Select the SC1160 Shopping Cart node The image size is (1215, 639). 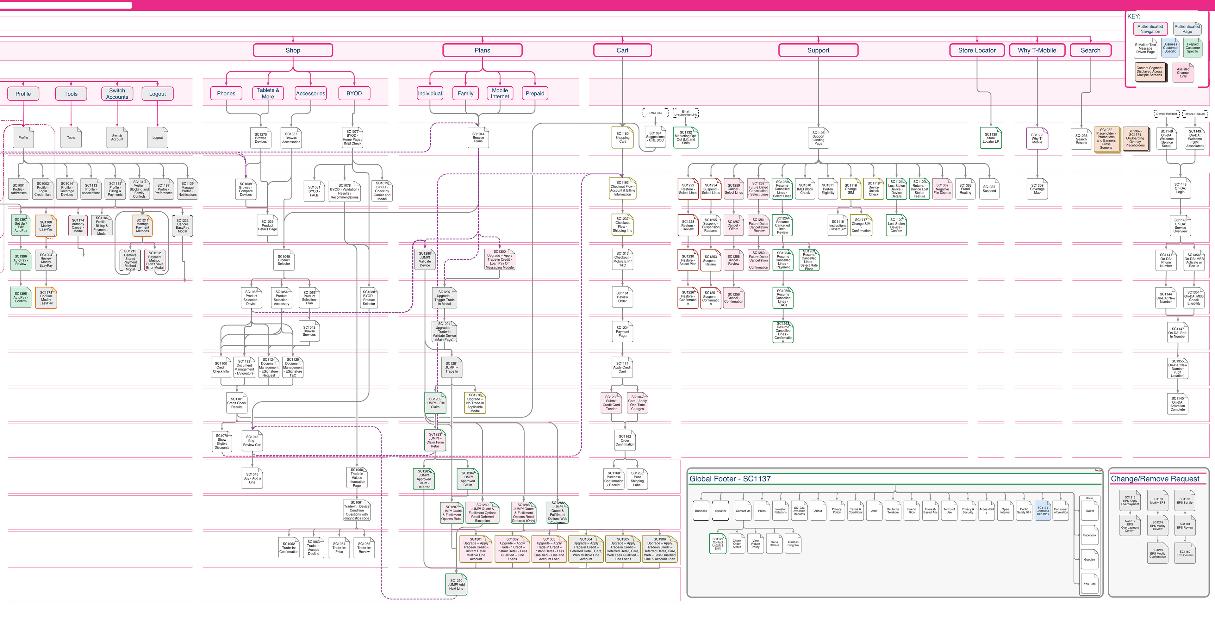(x=622, y=138)
